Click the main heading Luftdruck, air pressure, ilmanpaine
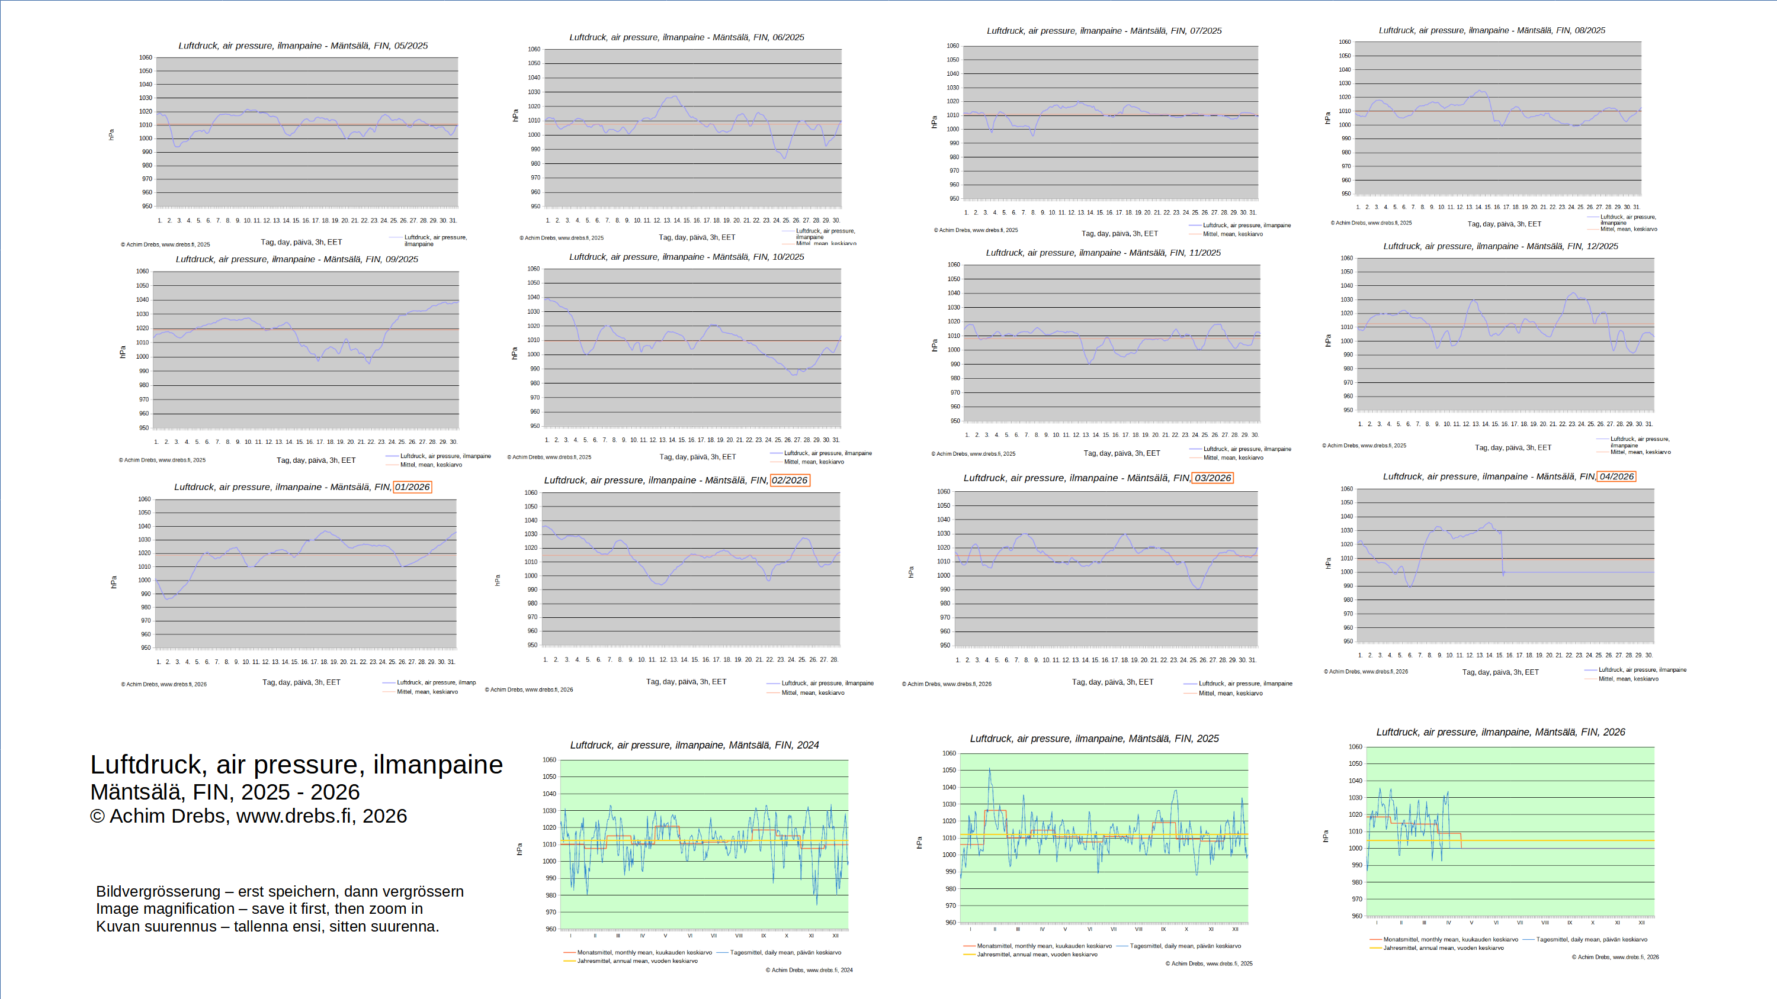 click(x=297, y=765)
